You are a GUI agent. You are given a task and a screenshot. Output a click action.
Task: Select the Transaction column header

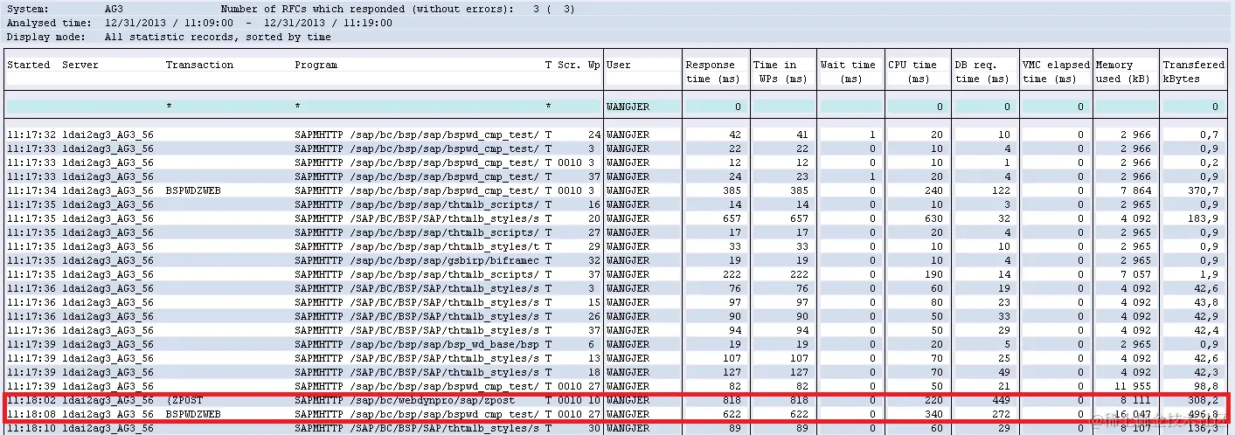tap(199, 65)
